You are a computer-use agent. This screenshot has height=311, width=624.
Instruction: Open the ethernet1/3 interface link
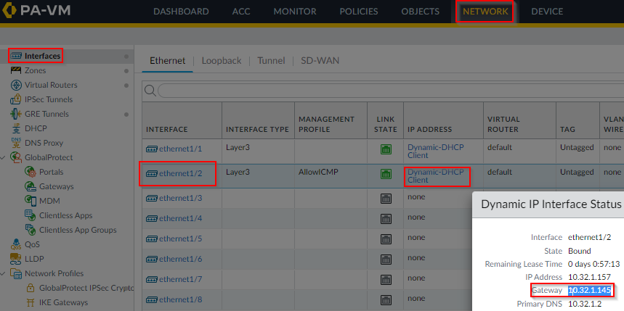click(181, 198)
